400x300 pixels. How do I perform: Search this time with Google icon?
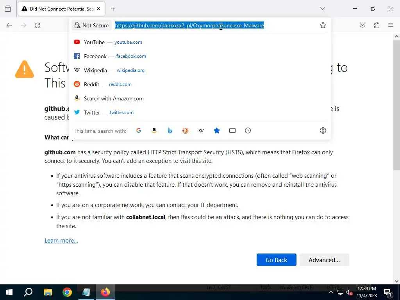[x=139, y=130]
